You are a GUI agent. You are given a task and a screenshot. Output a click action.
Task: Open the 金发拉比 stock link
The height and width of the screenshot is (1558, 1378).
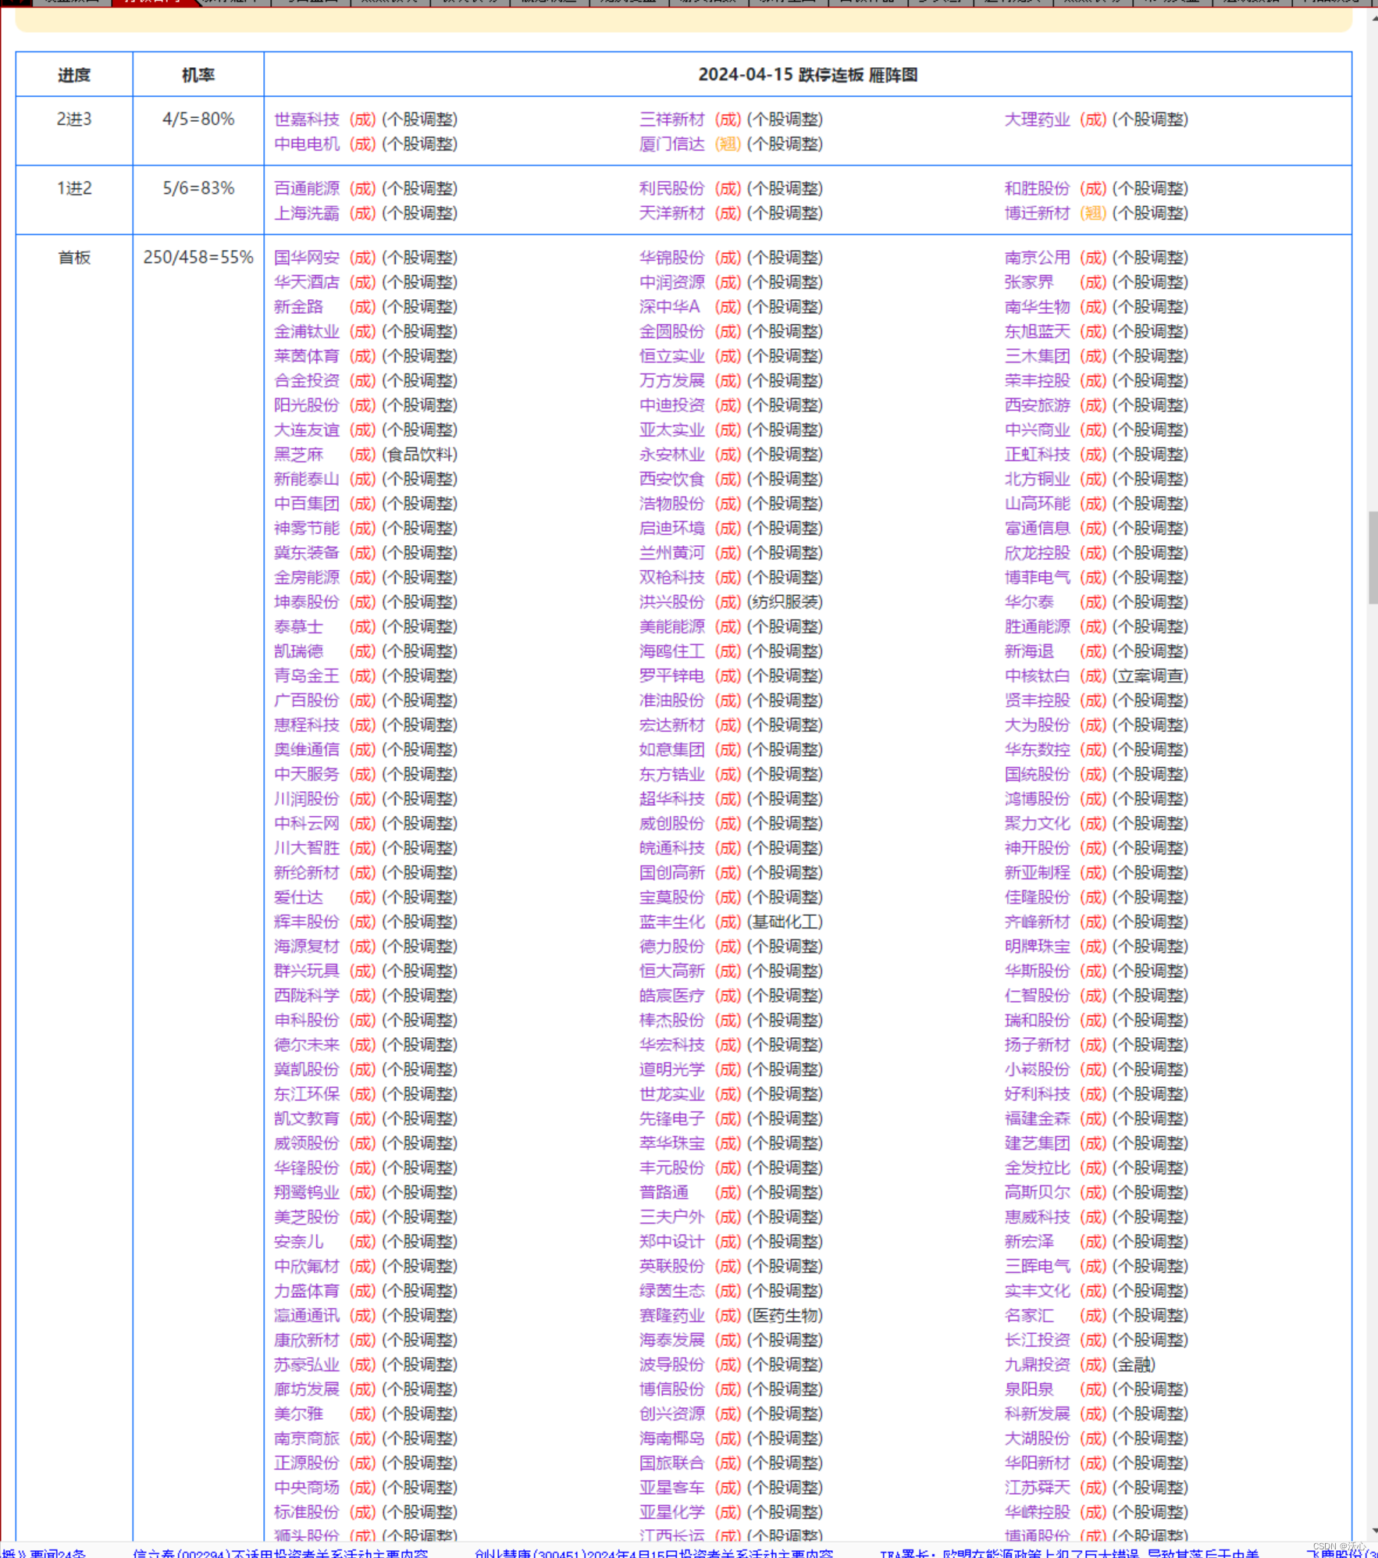1038,1168
